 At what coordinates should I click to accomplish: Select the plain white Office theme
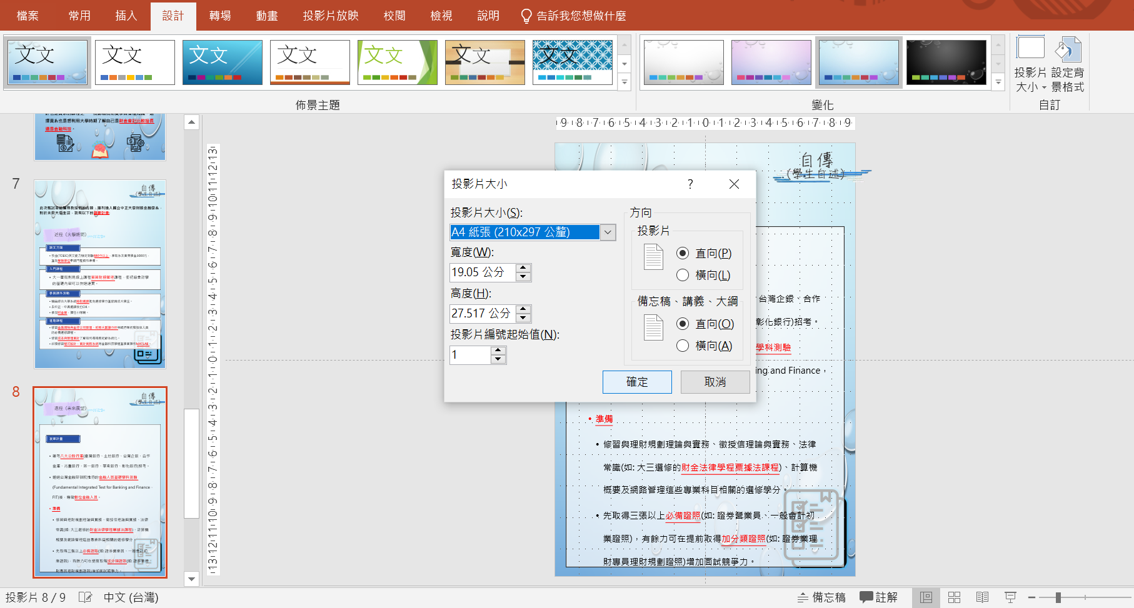135,62
